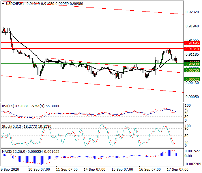
Task: Click the 15 Sep 07:00 time label
Action: pos(122,170)
